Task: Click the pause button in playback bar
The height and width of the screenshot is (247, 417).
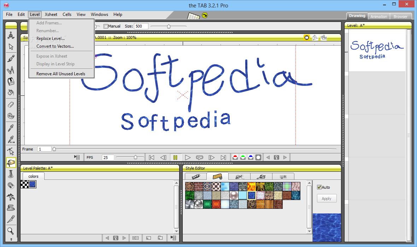Action: tap(175, 157)
